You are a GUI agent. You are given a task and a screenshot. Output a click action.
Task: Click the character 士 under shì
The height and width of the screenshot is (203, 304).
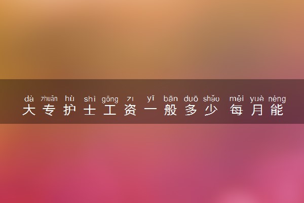(90, 110)
